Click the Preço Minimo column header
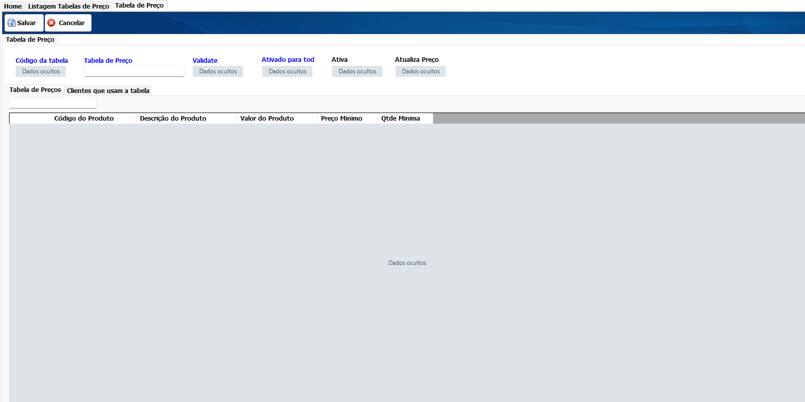Viewport: 805px width, 402px height. (x=347, y=119)
